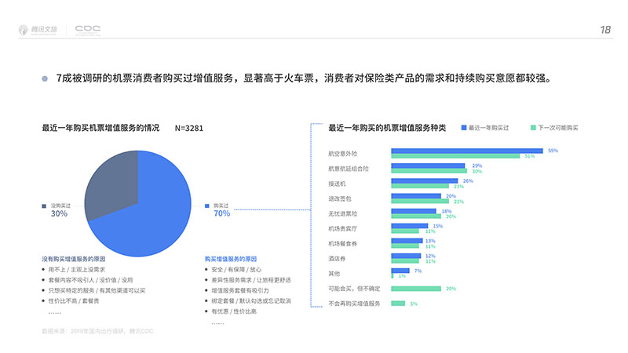The image size is (628, 353).
Task: Click the 可能会买，但不确定 row label
Action: (355, 289)
